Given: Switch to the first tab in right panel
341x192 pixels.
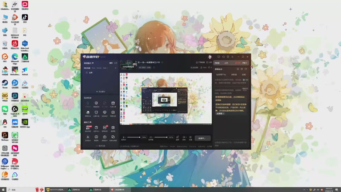Looking at the screenshot, I should [217, 63].
